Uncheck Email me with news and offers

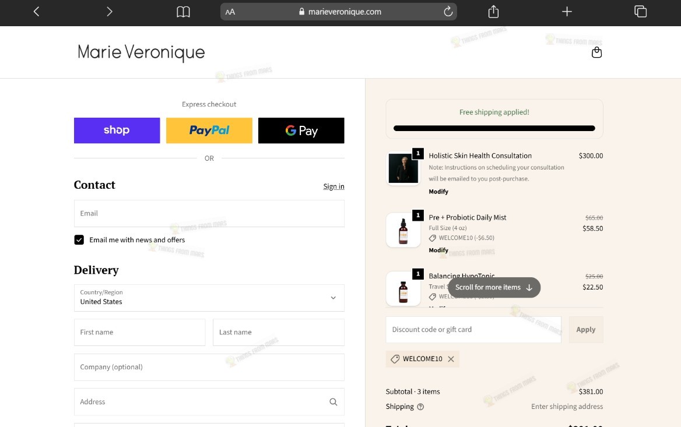tap(79, 240)
